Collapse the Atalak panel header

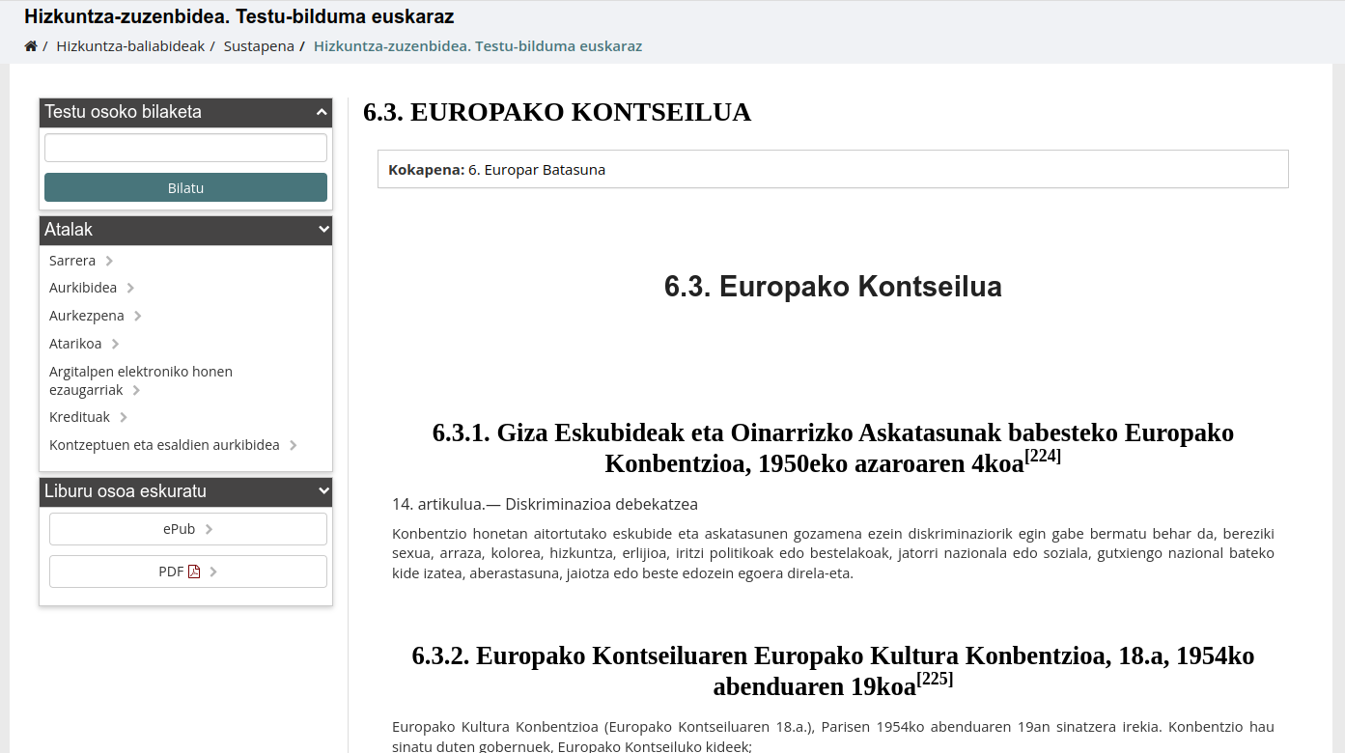[x=185, y=230]
